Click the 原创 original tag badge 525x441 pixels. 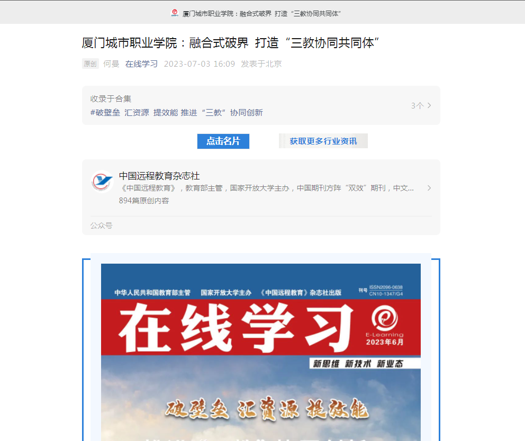click(90, 64)
